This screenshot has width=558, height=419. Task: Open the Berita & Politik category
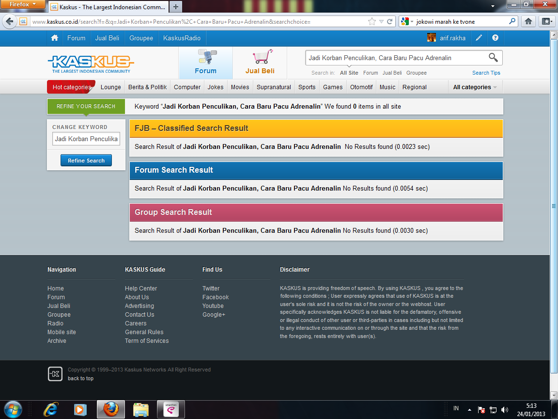click(147, 87)
